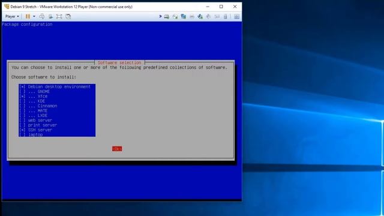Close the VMware Player window
The width and height of the screenshot is (384, 216).
coord(235,7)
